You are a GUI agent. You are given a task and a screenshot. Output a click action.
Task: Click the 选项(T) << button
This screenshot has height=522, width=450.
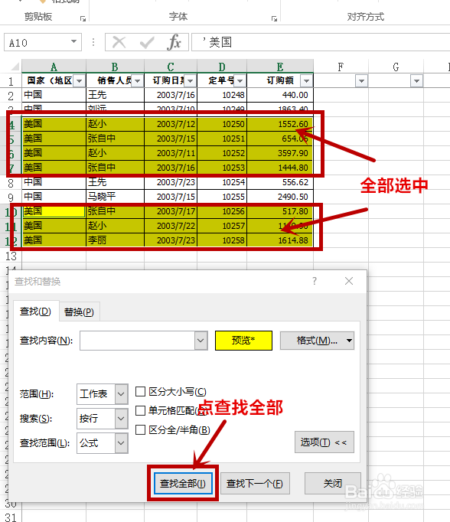pos(324,442)
